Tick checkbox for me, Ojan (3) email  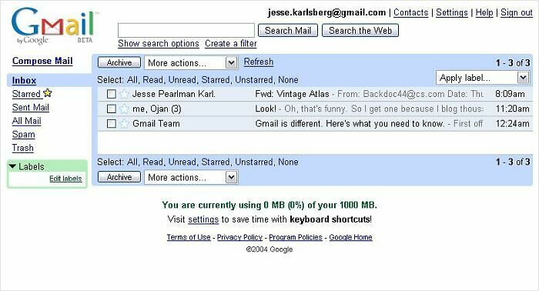[112, 109]
